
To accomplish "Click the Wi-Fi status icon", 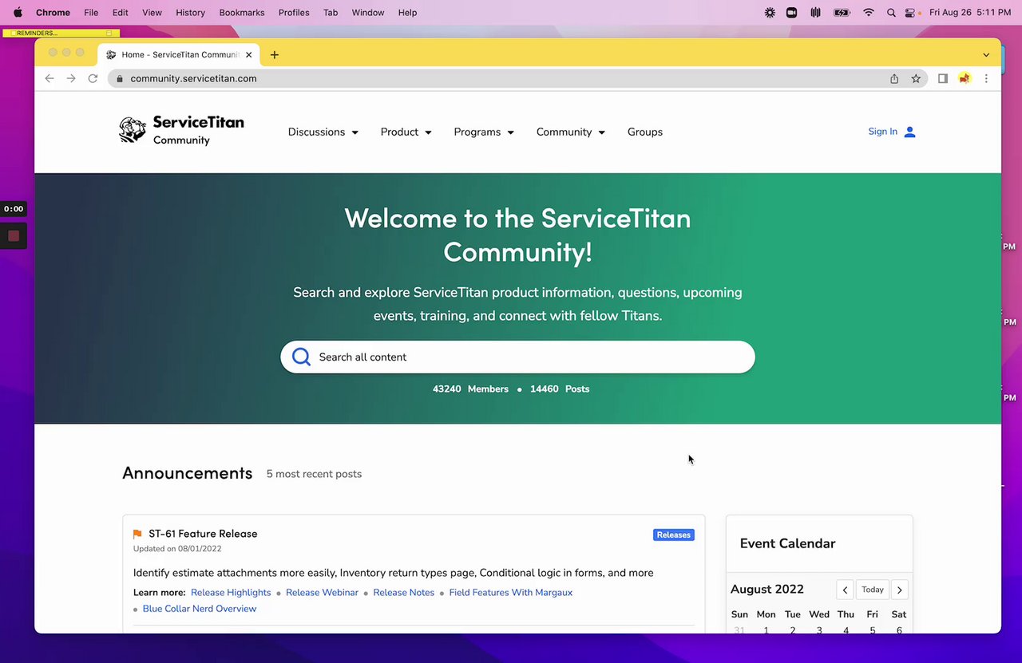I will (869, 12).
